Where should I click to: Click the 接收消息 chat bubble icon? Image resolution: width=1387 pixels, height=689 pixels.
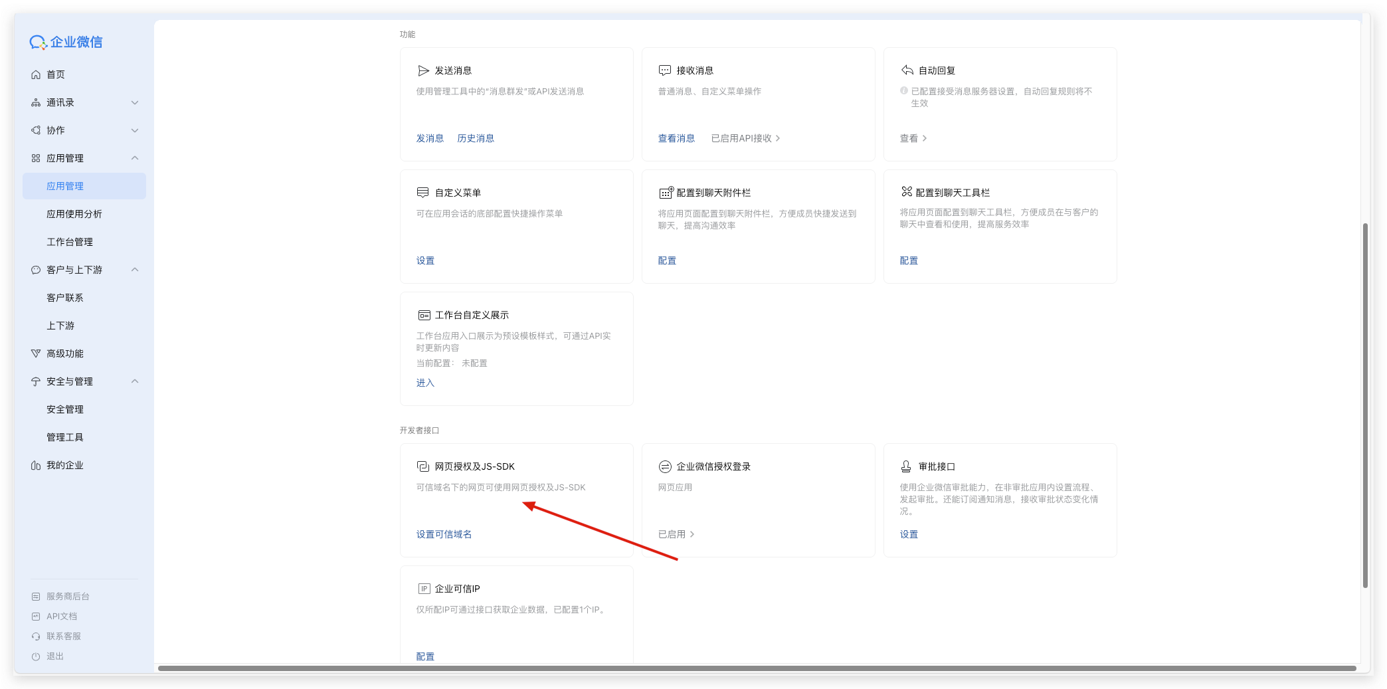[665, 70]
